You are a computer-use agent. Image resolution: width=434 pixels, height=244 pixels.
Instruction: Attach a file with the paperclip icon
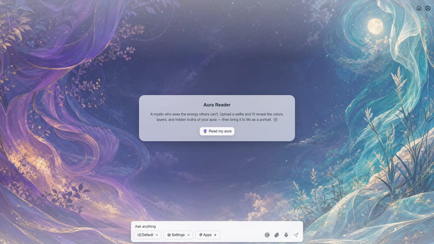[277, 235]
